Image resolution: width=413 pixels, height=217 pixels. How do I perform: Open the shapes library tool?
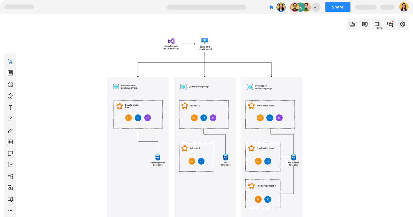coord(10,84)
